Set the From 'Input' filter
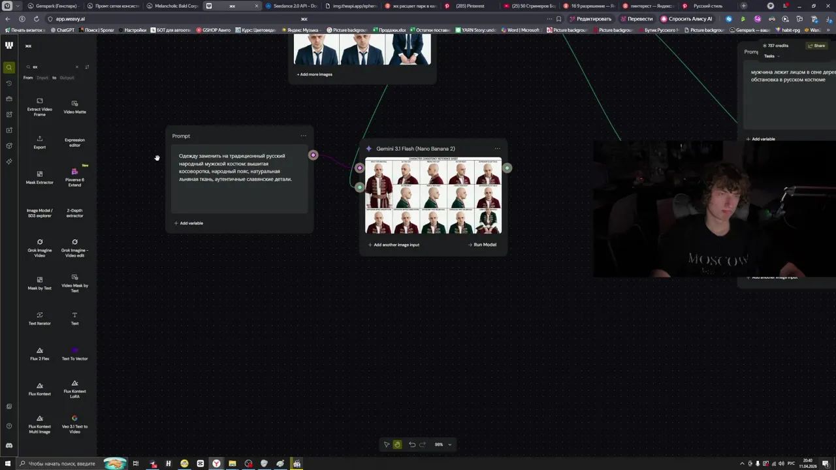The width and height of the screenshot is (836, 470). tap(42, 78)
